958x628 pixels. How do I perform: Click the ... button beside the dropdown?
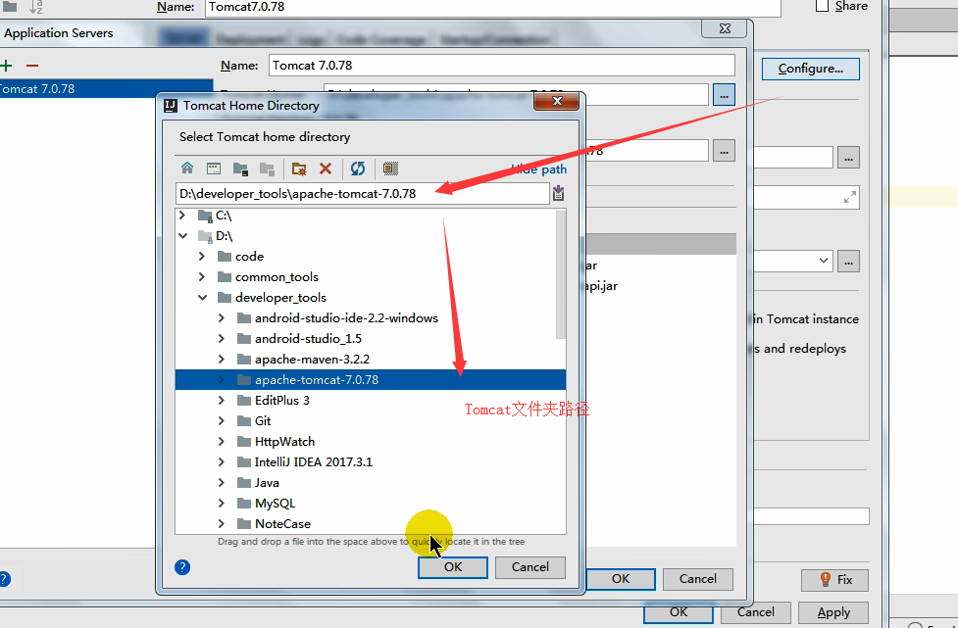tap(848, 262)
